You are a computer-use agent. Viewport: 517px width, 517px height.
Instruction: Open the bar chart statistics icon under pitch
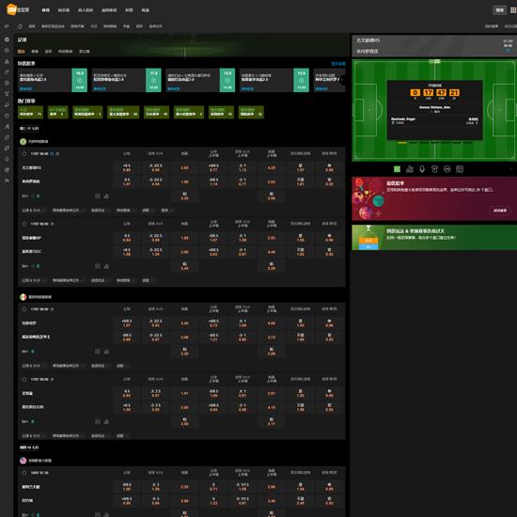click(410, 169)
